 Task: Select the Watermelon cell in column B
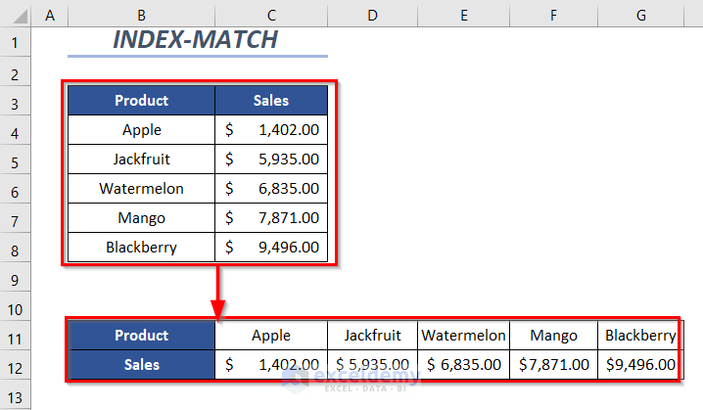[x=142, y=188]
